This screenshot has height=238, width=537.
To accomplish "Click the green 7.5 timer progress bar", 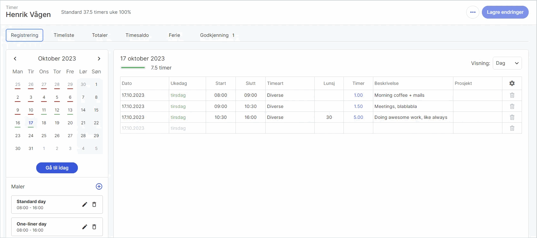I will (x=133, y=68).
